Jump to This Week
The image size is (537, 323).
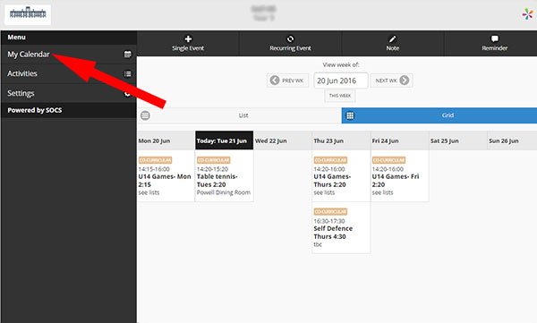pos(340,96)
